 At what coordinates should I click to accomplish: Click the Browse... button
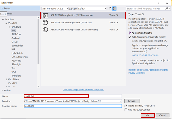coord(132,101)
